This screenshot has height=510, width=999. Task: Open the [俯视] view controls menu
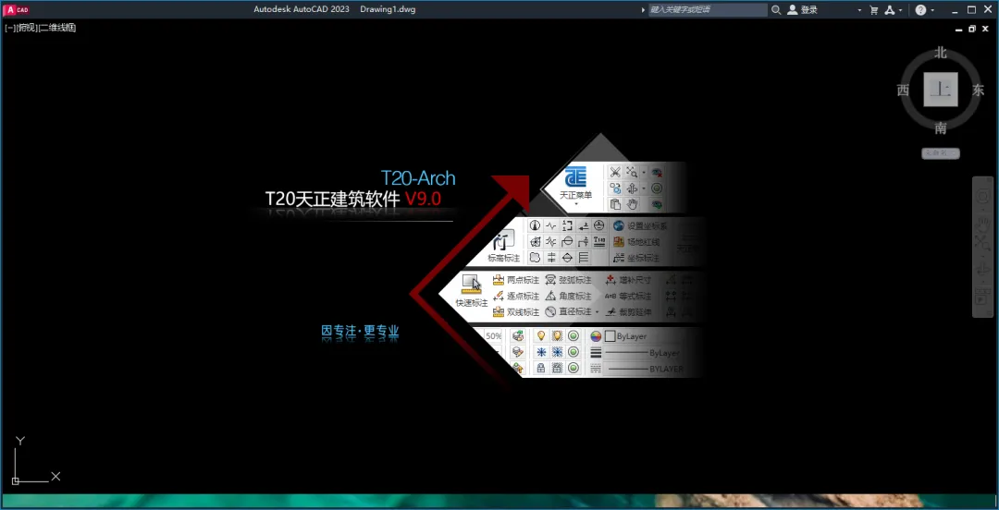coord(27,28)
